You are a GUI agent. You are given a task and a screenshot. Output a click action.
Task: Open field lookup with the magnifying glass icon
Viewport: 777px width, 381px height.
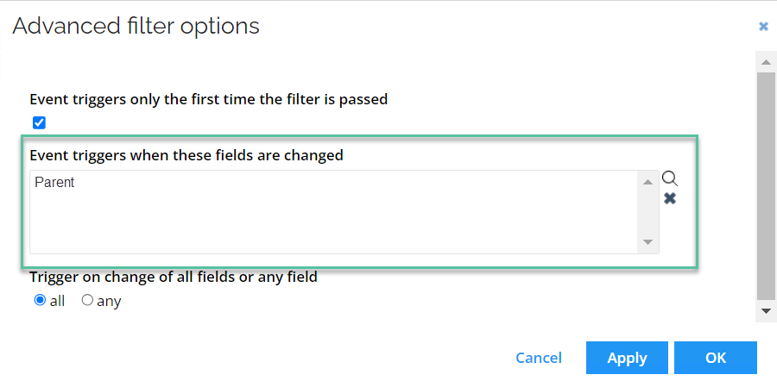point(670,178)
